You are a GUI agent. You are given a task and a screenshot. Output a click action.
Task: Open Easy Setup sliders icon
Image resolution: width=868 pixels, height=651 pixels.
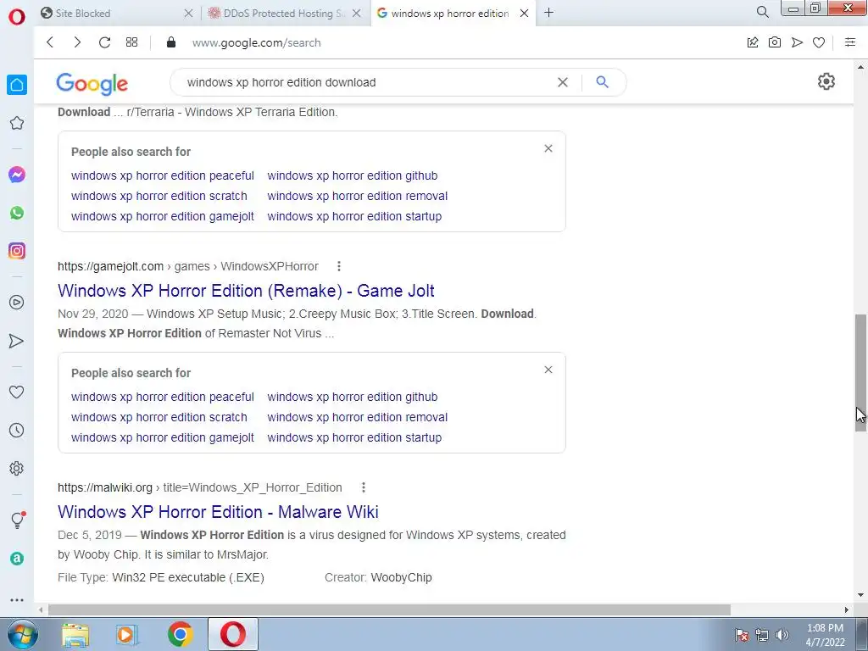pos(850,42)
